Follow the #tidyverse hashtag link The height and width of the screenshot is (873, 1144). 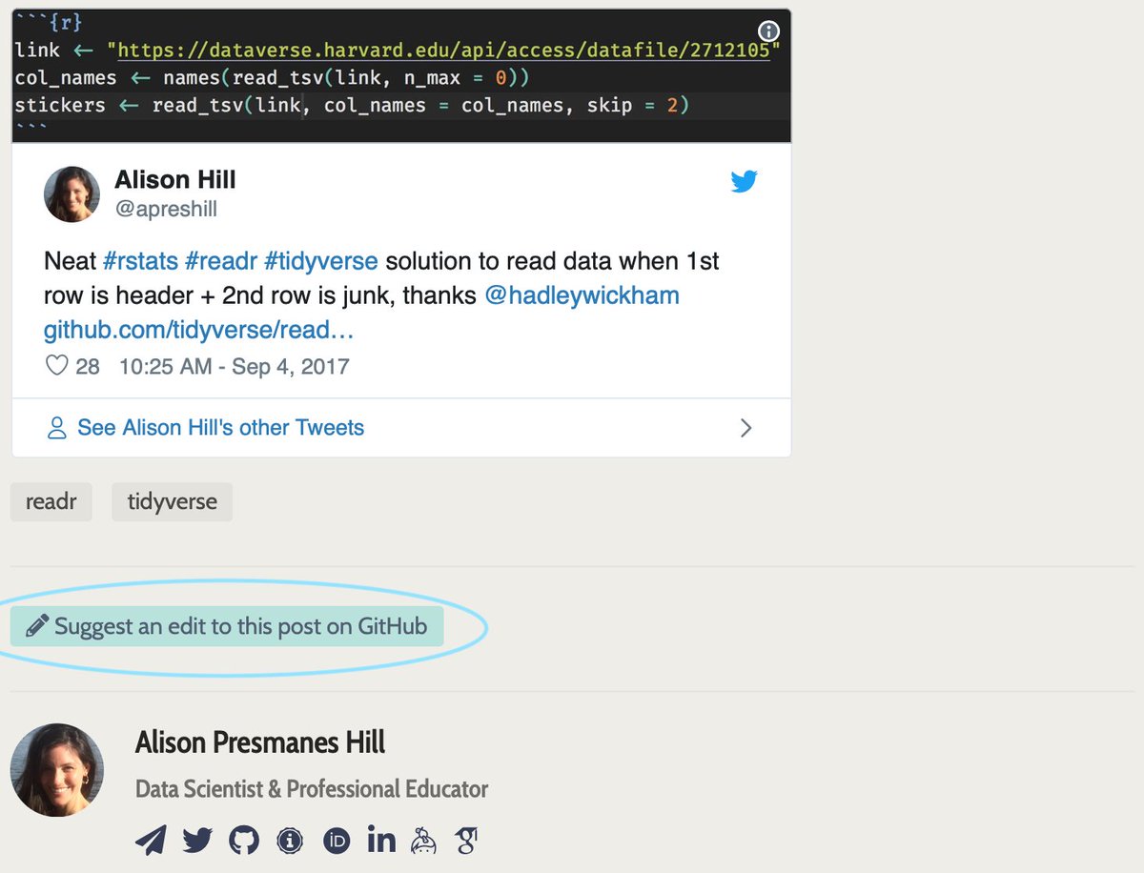(321, 260)
